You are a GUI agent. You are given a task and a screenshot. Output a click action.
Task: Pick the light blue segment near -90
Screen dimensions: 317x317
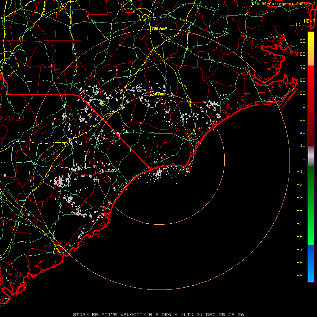coord(311,275)
